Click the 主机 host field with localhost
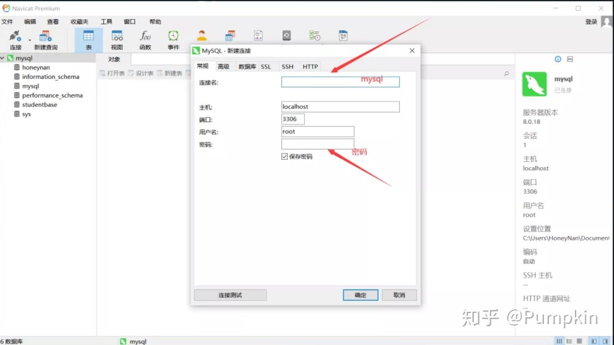 pos(340,107)
